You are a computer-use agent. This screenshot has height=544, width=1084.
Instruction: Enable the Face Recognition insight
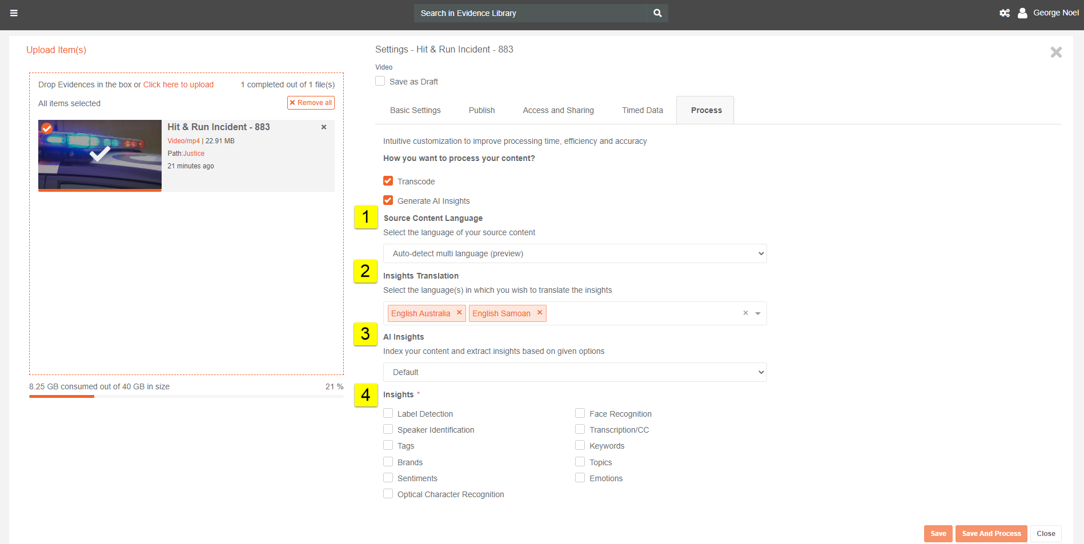(x=580, y=413)
